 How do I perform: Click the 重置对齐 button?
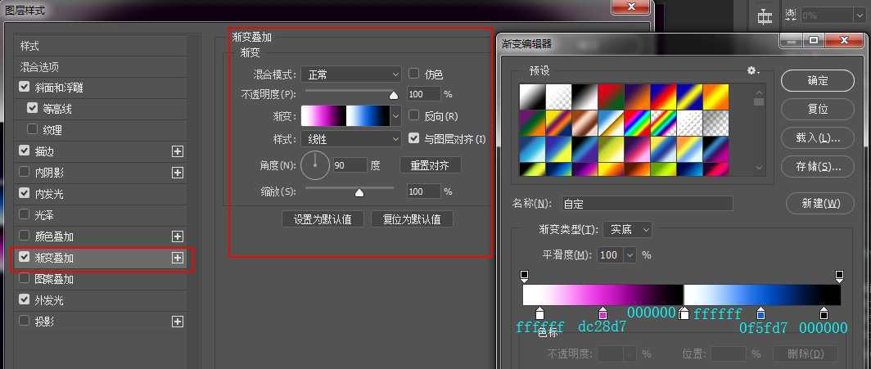click(x=431, y=165)
